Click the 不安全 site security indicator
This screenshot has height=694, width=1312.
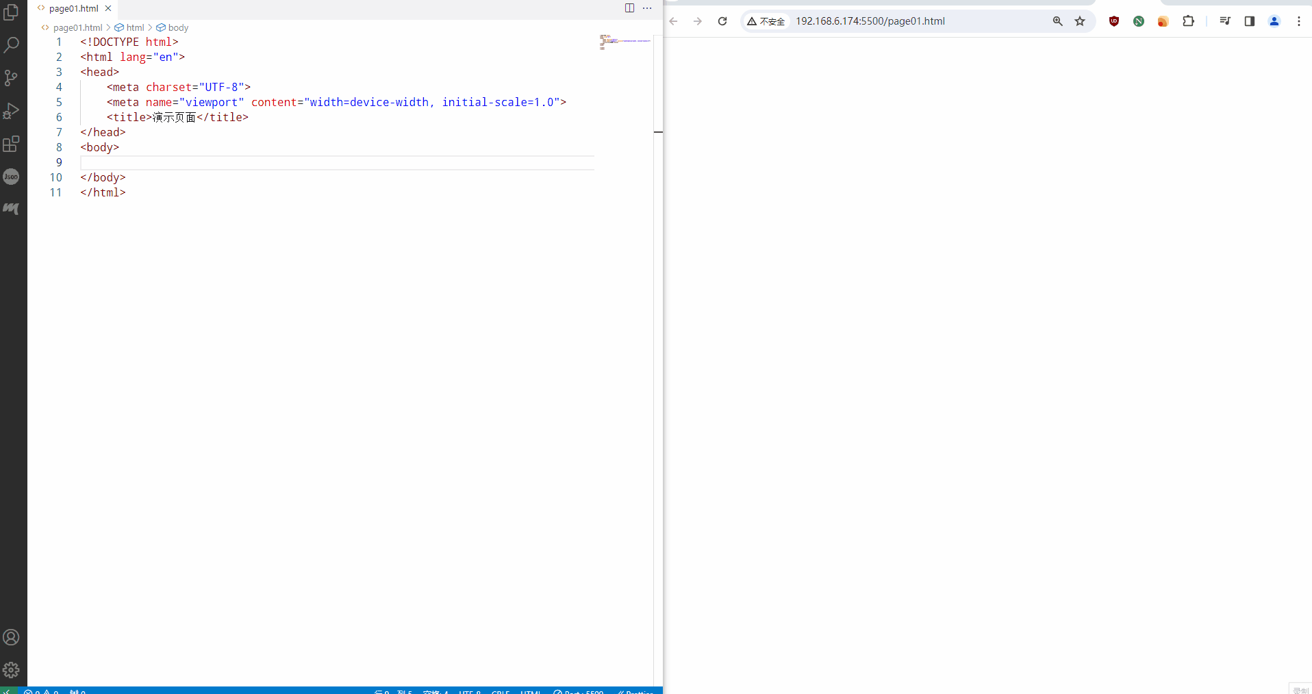tap(766, 21)
